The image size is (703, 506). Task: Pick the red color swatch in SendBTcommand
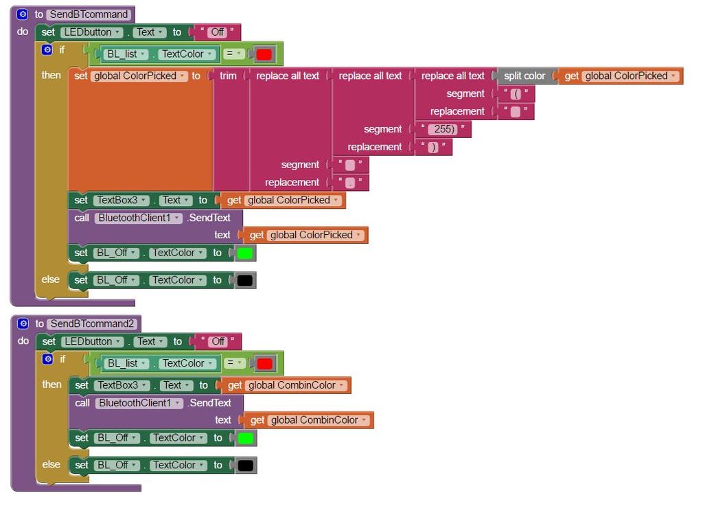[264, 55]
